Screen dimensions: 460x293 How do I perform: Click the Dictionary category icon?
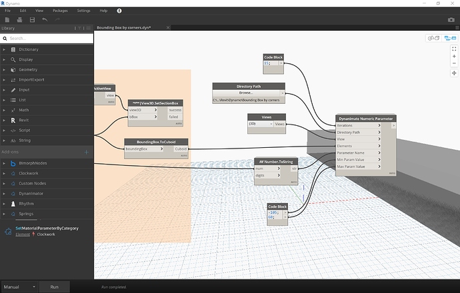pyautogui.click(x=13, y=49)
